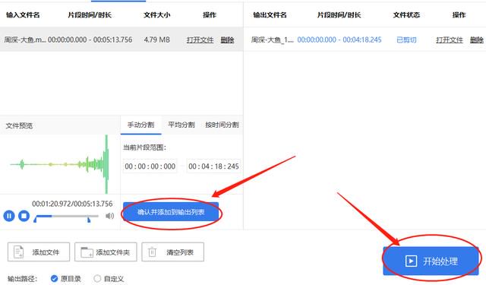Screen dimensions: 486x285
Task: Click the volume speaker icon
Action: point(109,216)
